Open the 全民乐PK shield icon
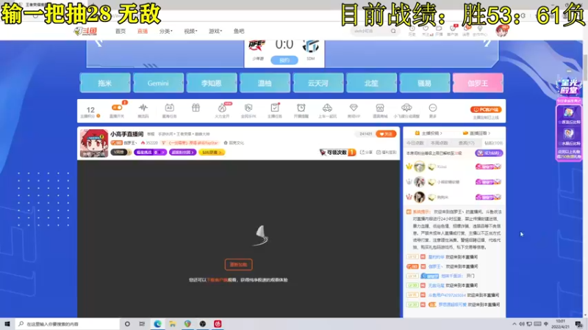The height and width of the screenshot is (330, 588). pyautogui.click(x=248, y=108)
